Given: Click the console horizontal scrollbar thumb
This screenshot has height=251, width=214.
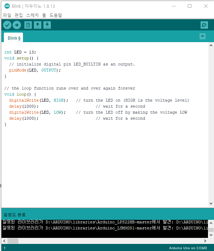Looking at the screenshot, I should click(x=13, y=241).
